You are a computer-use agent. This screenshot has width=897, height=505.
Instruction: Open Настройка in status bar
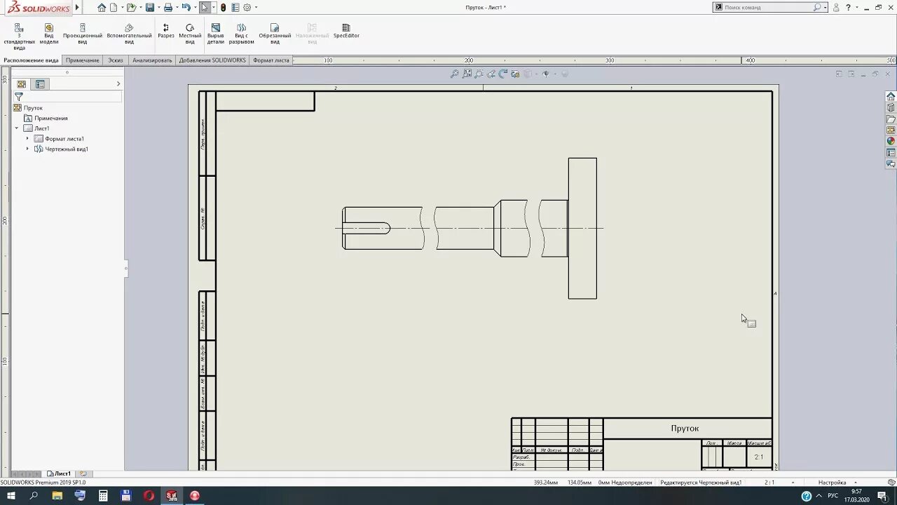(x=833, y=483)
